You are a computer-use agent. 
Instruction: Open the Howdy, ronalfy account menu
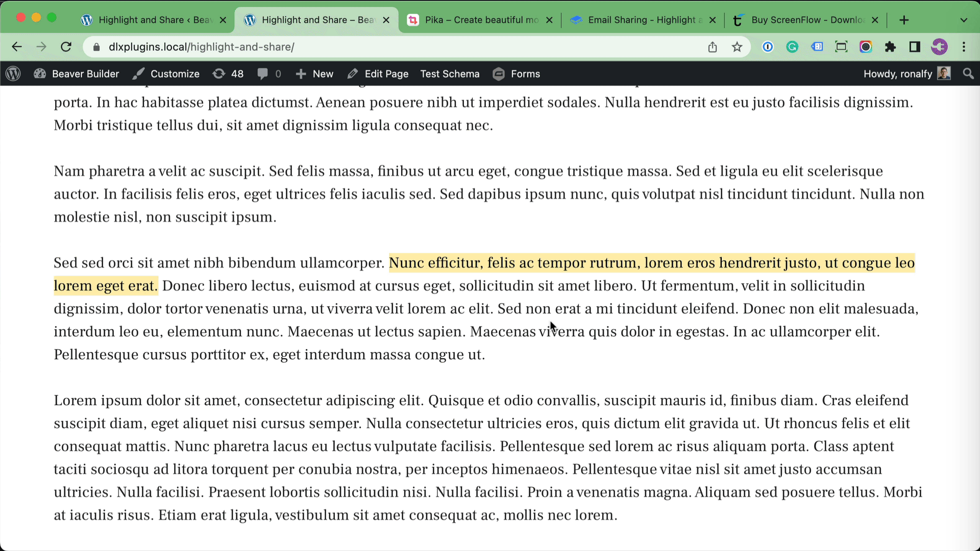(907, 74)
